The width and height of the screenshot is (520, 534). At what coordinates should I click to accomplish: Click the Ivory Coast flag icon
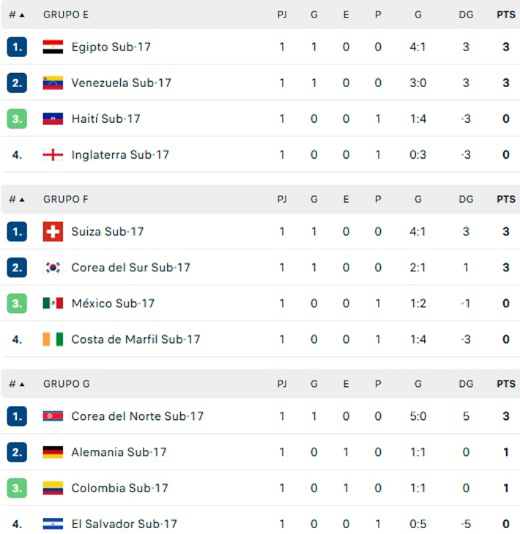click(53, 339)
